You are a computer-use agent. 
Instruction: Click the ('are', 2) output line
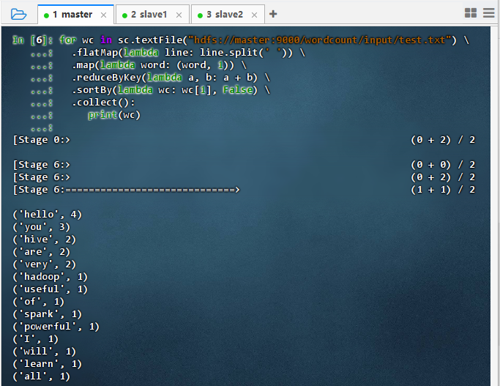[42, 252]
